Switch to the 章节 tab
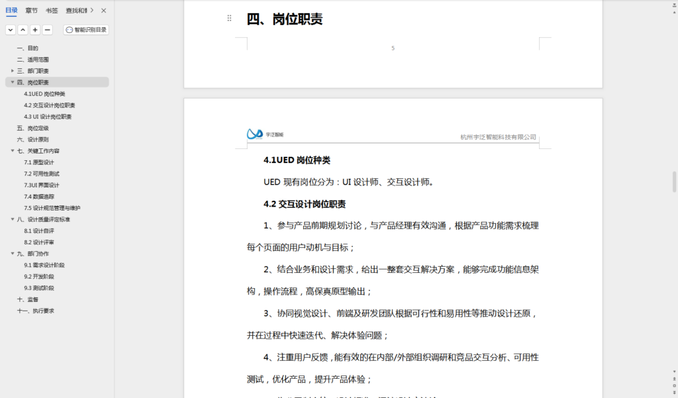The height and width of the screenshot is (398, 678). (x=31, y=11)
